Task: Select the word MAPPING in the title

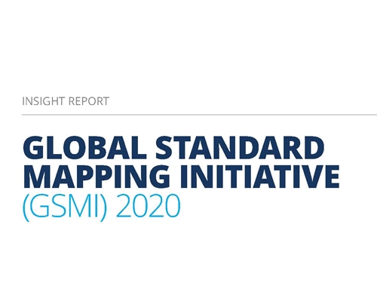Action: coord(97,177)
